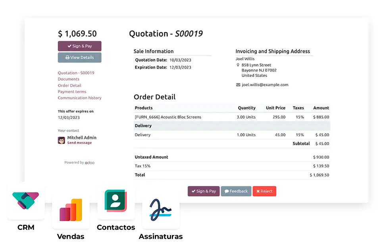385x245 pixels.
Task: Open the CRM app icon
Action: click(x=26, y=201)
